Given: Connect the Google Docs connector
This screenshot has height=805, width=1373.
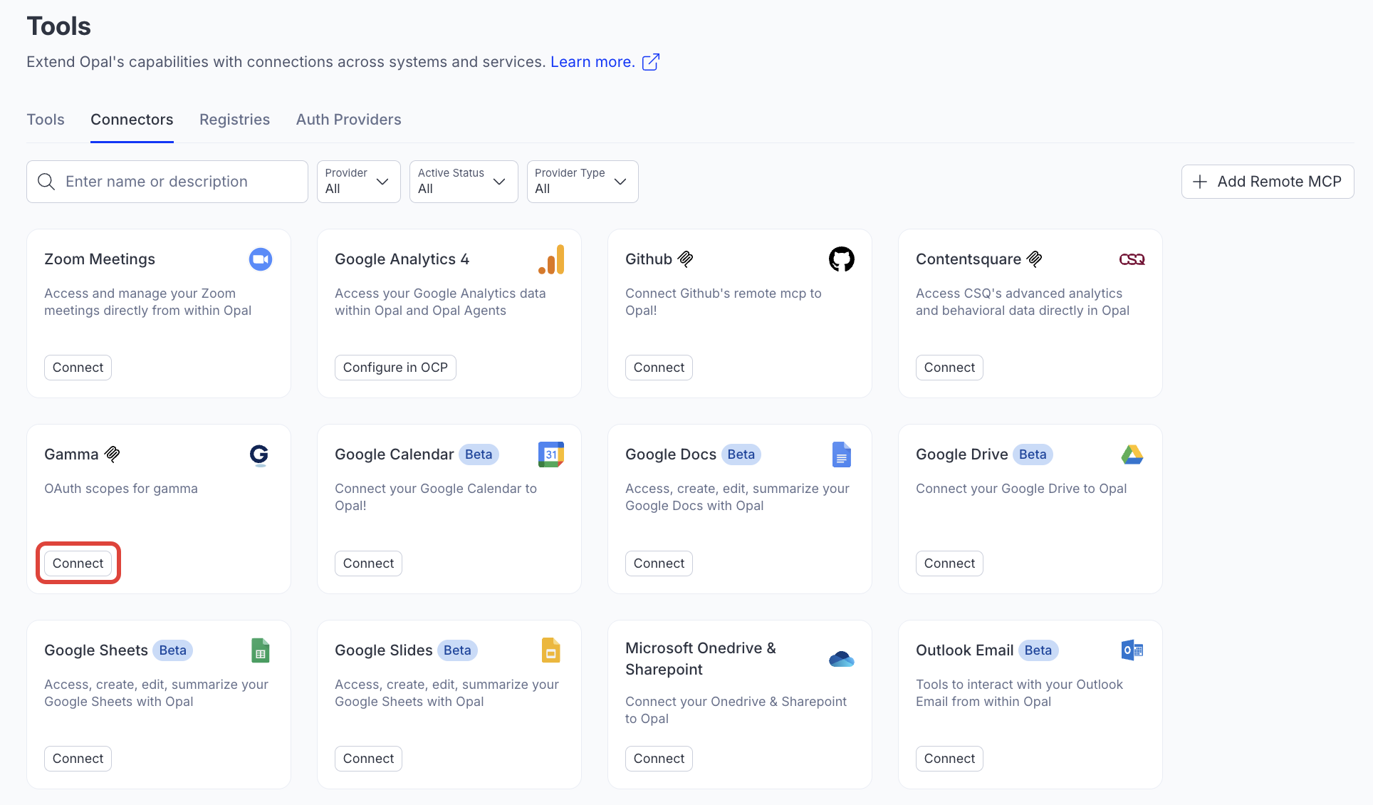Looking at the screenshot, I should [x=659, y=563].
